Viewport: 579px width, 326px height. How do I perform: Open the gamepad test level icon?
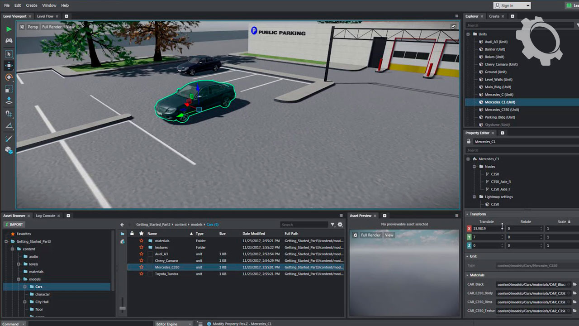pyautogui.click(x=9, y=41)
